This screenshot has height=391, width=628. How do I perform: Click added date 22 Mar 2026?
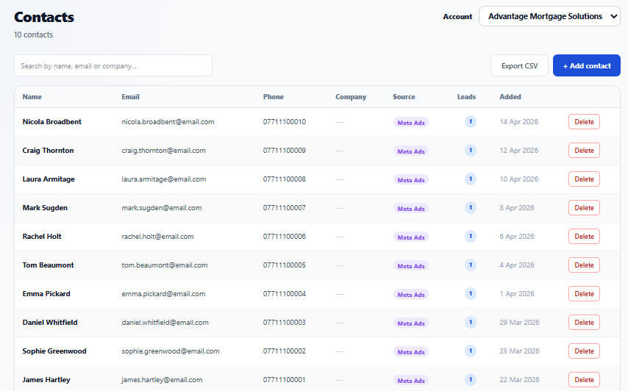point(519,380)
